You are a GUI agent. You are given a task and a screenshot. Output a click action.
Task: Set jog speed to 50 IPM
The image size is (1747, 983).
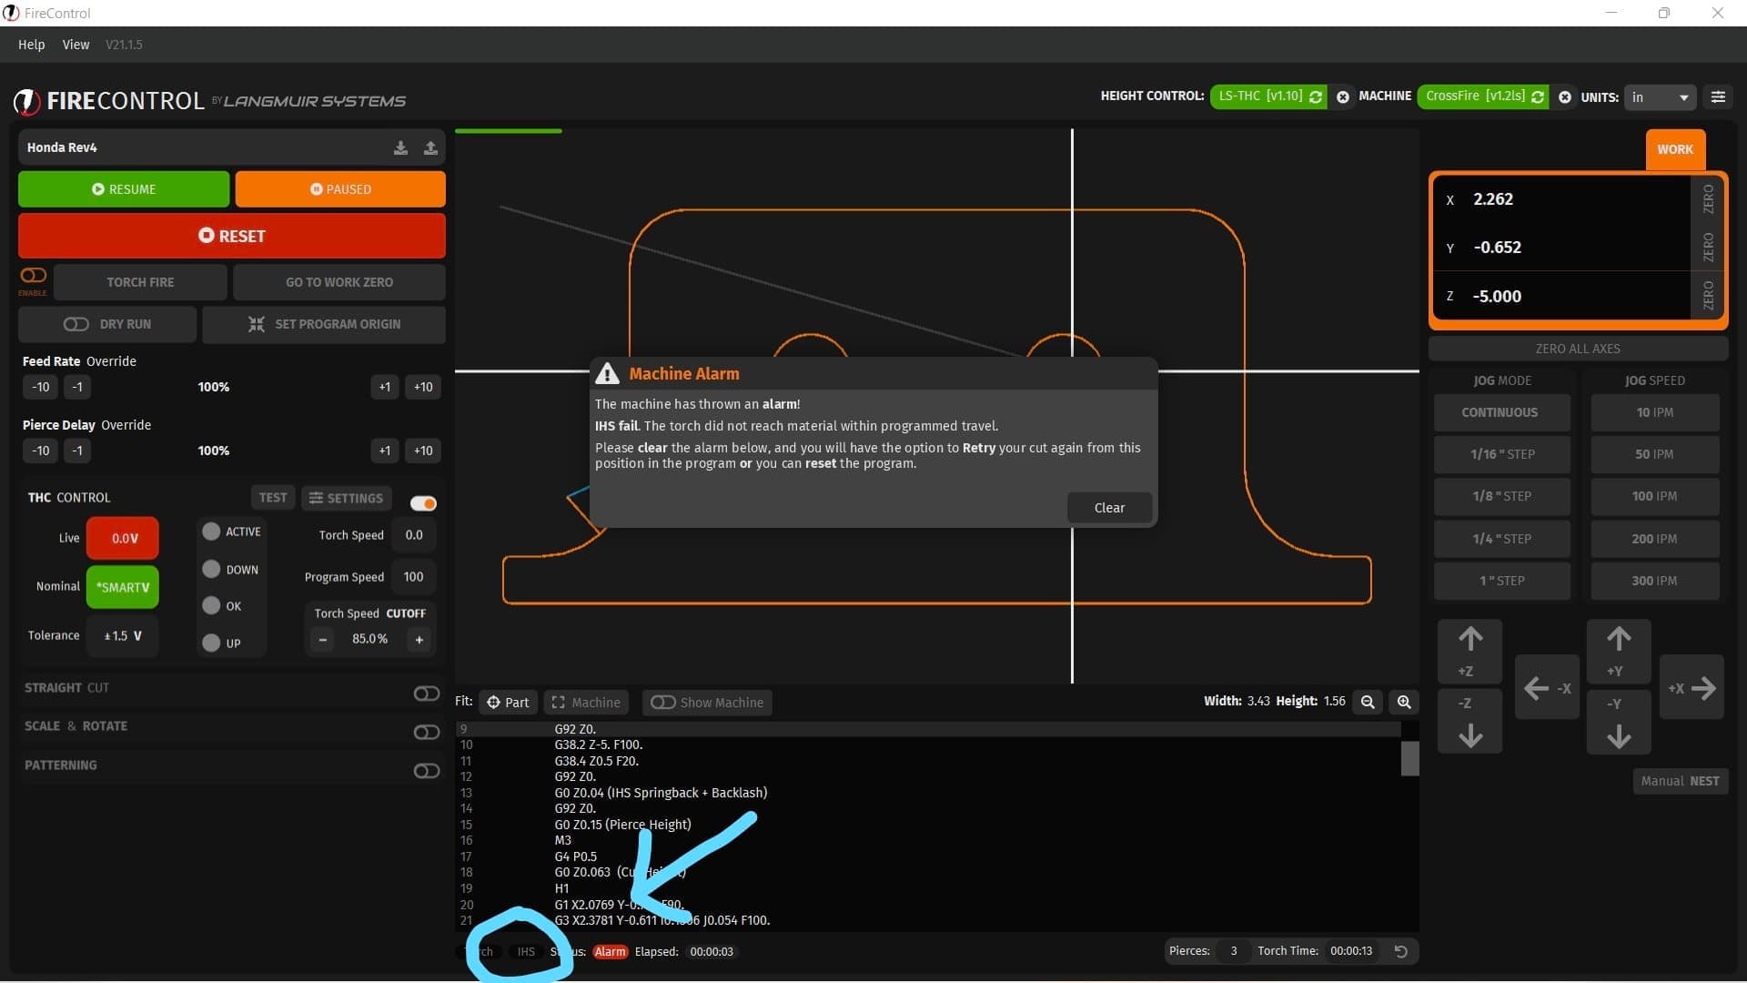[x=1654, y=454]
